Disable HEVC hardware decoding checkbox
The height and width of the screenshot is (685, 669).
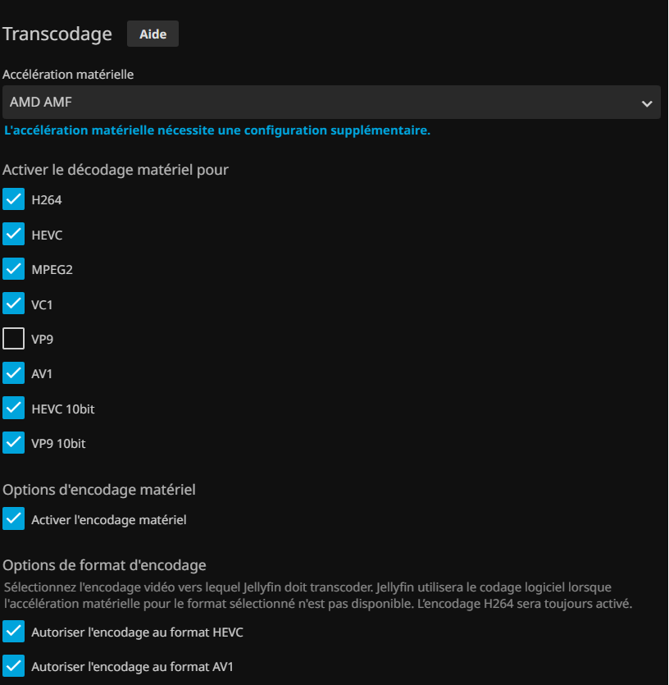[14, 235]
